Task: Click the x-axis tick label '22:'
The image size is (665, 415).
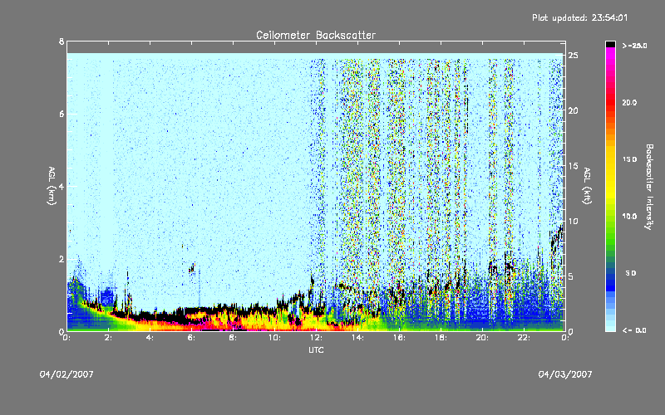Action: click(525, 338)
